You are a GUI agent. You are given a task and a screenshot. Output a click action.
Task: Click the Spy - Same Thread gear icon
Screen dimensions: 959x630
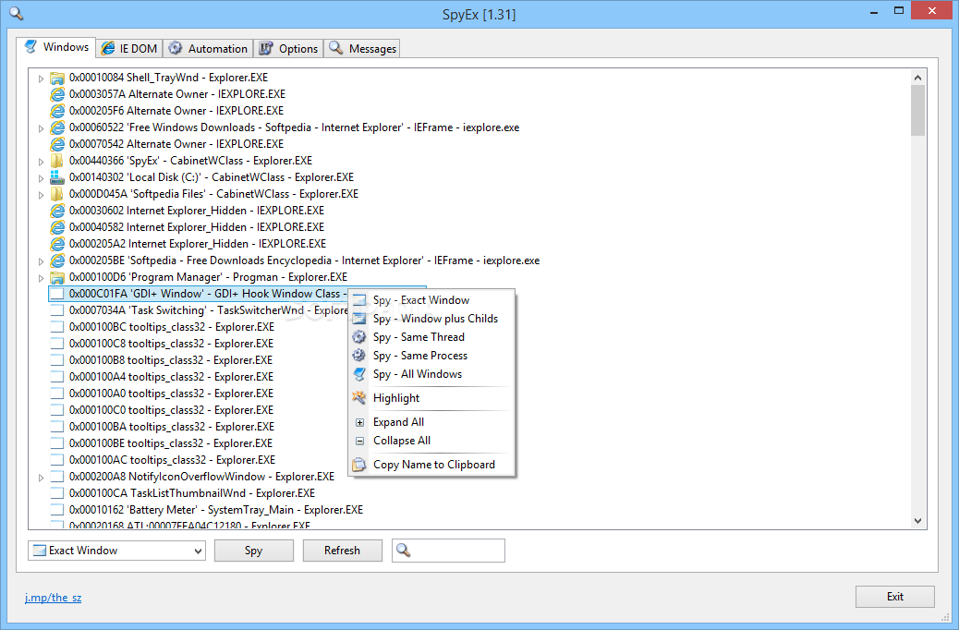pos(359,337)
